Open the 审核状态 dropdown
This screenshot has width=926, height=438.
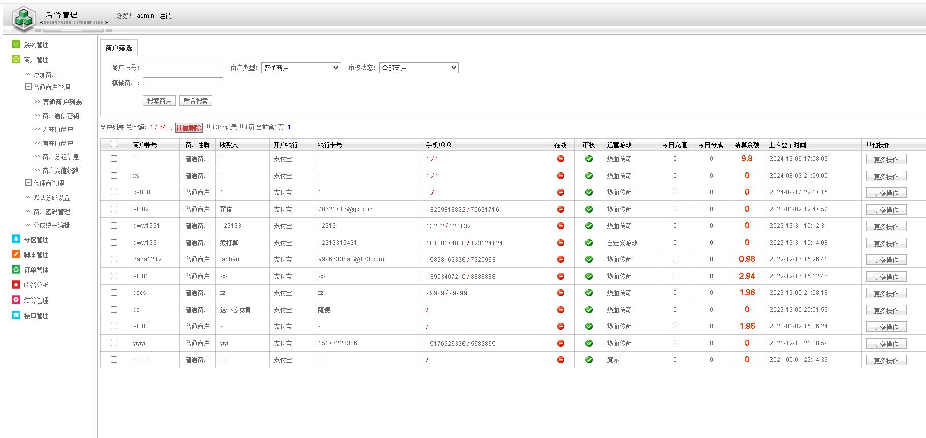[419, 68]
